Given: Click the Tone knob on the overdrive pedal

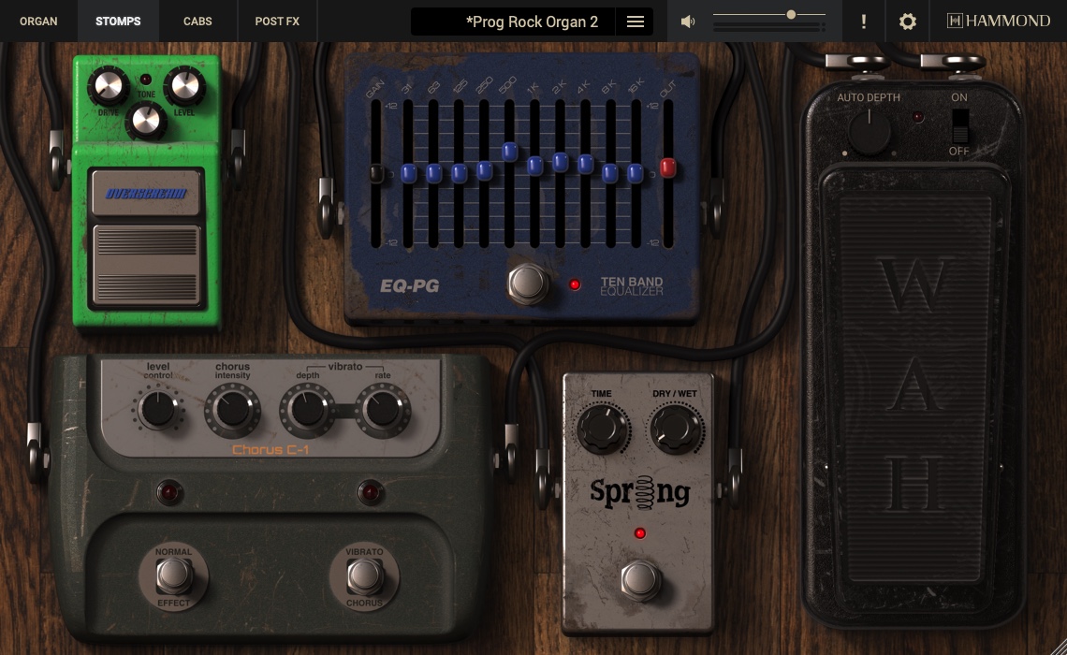Looking at the screenshot, I should coord(146,121).
